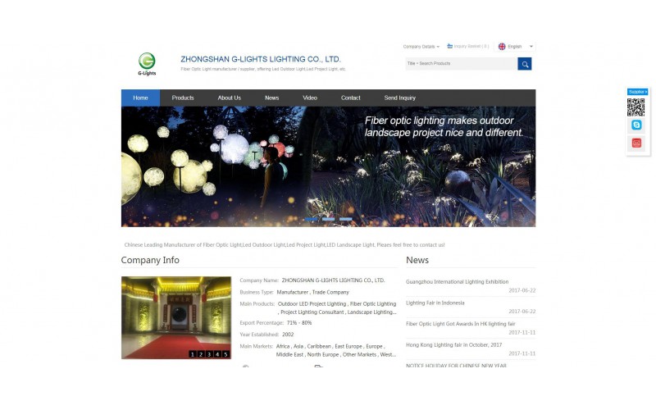Open Skype chat from the supplier sidebar

[x=636, y=125]
